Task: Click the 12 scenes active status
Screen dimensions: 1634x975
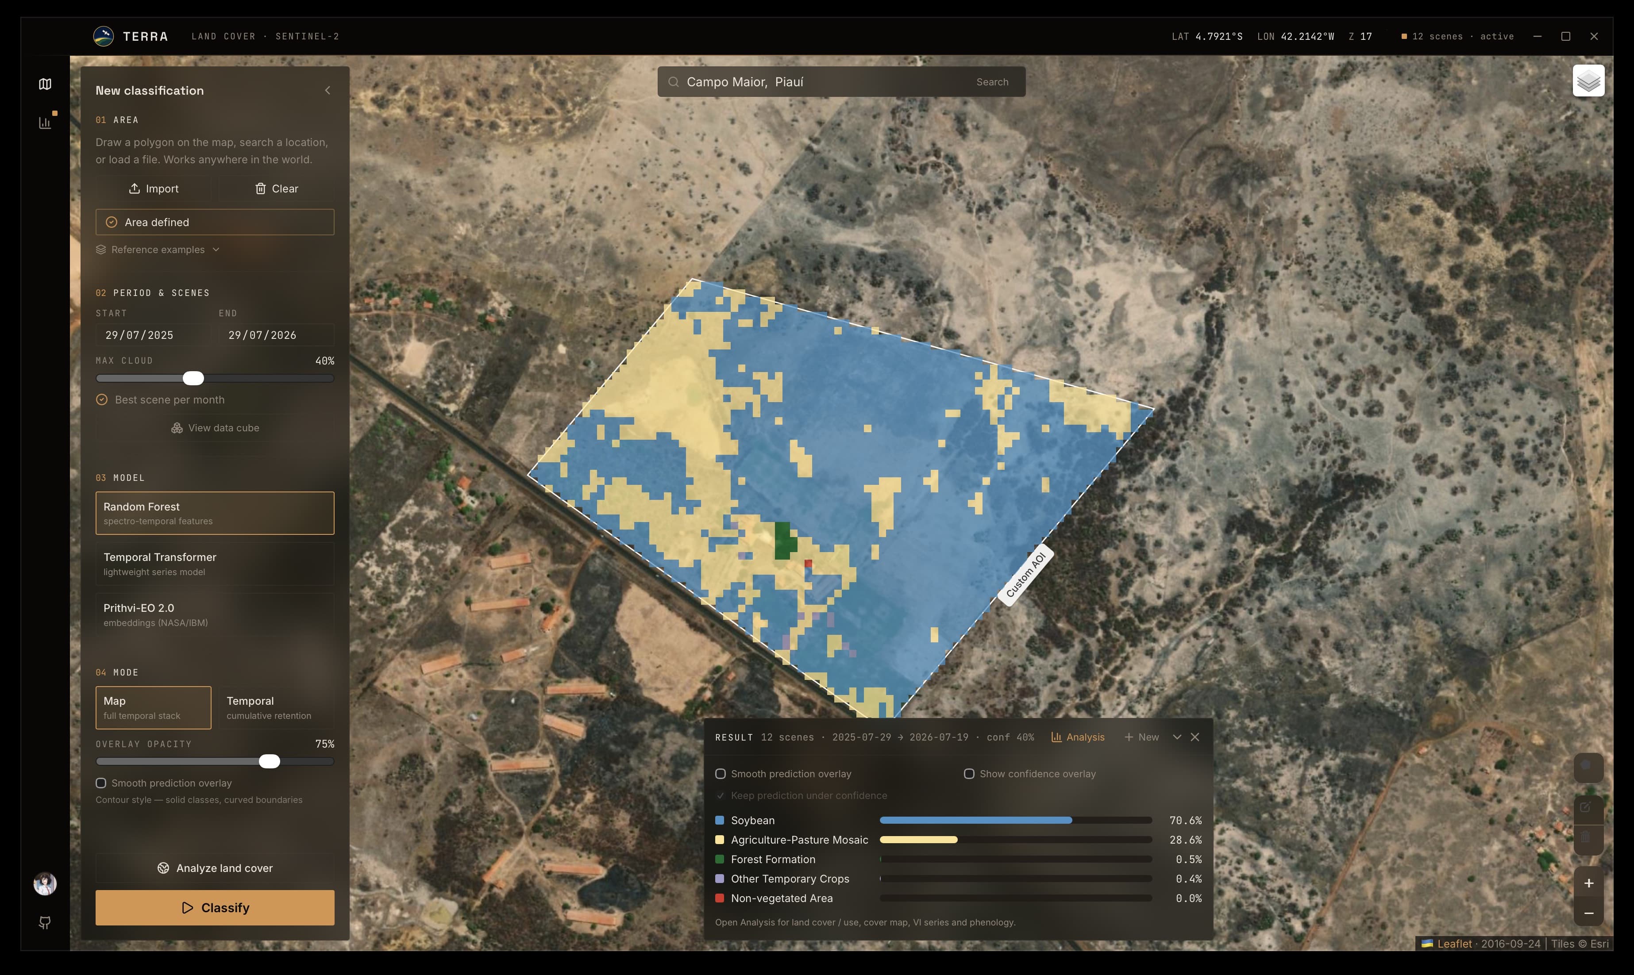Action: tap(1457, 36)
